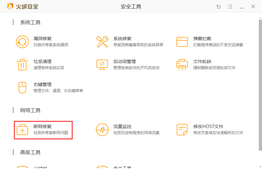The image size is (262, 172).
Task: Minimize the 安全工具 window
Action: 242,7
